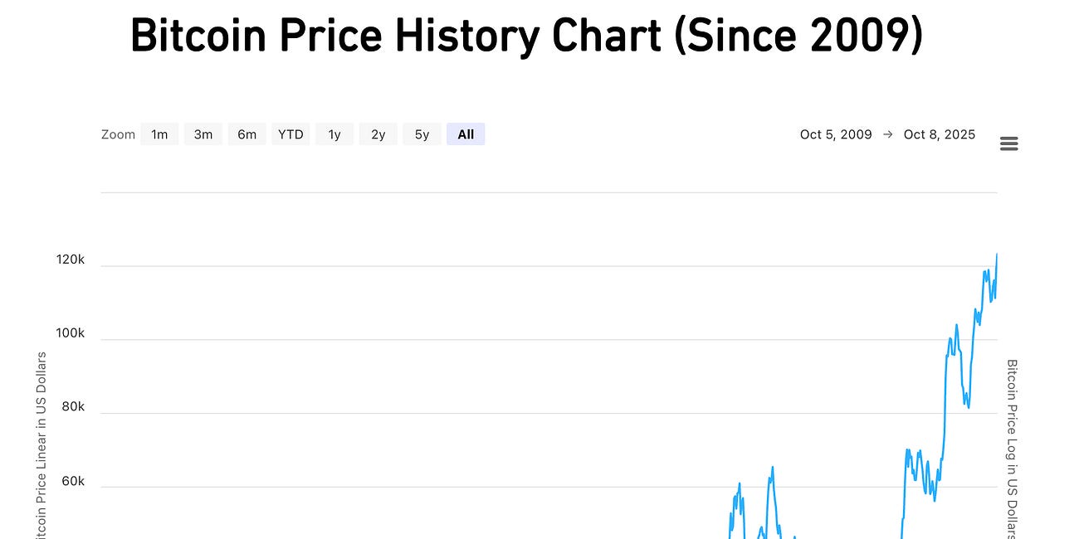
Task: Click the Bitcoin Price History chart title
Action: tap(526, 35)
